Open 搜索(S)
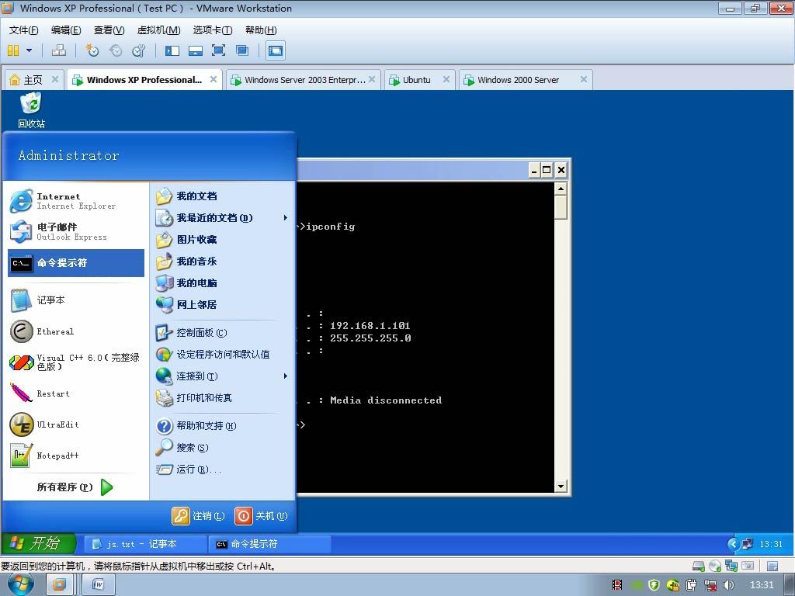The image size is (795, 596). [223, 448]
